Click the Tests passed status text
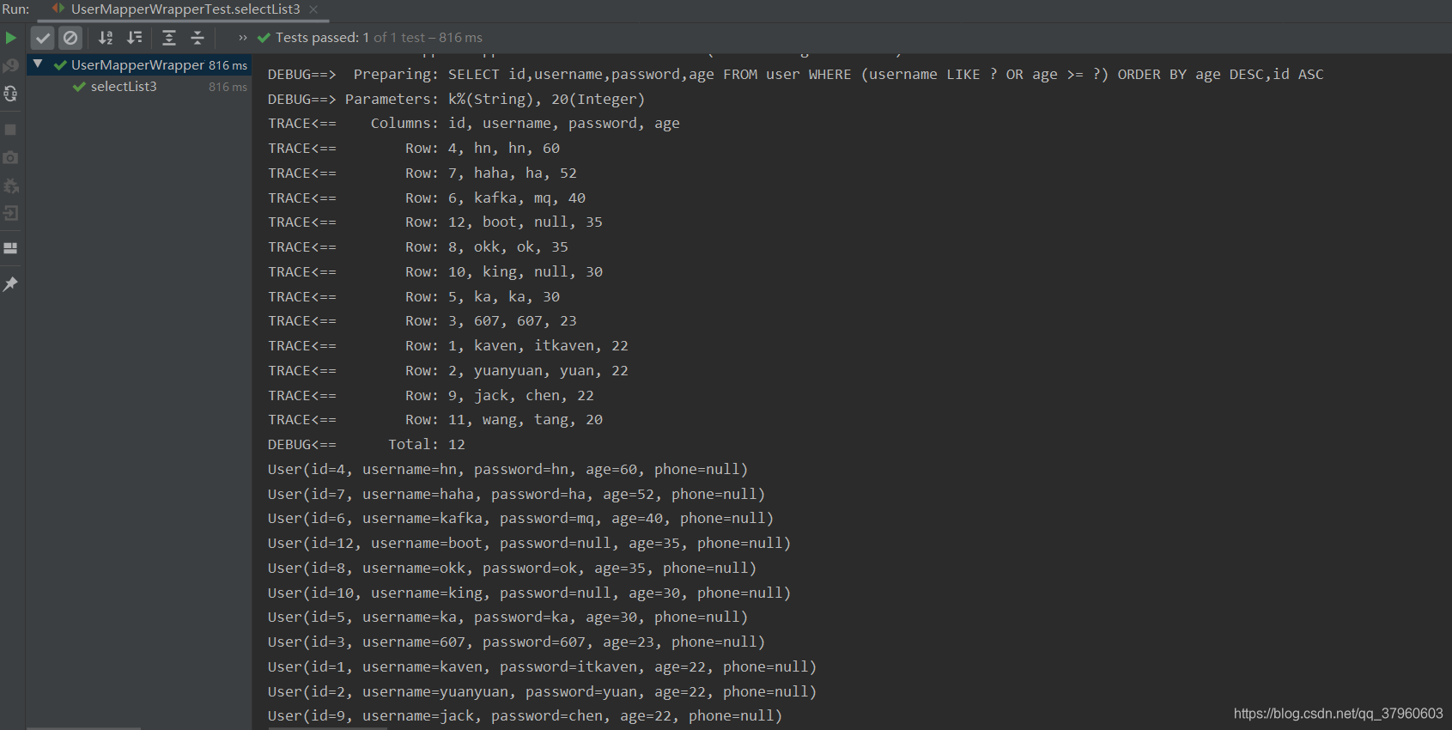The image size is (1452, 730). (379, 38)
